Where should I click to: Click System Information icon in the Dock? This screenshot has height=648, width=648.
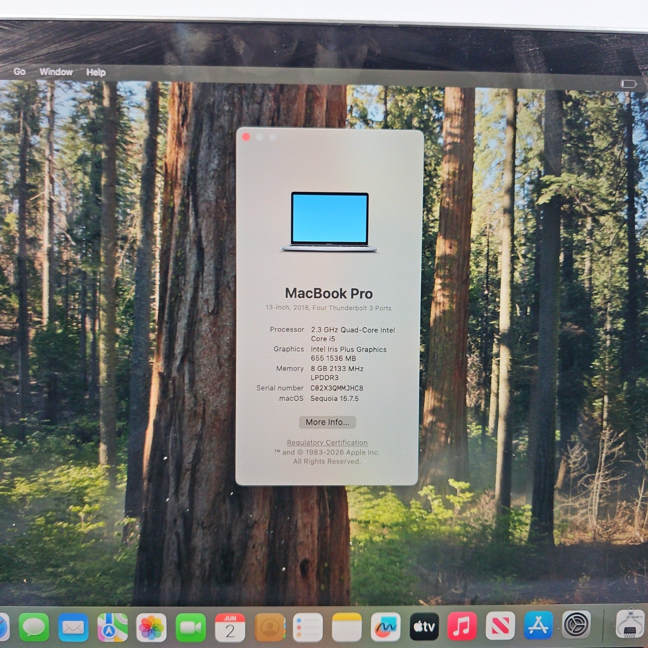[630, 623]
